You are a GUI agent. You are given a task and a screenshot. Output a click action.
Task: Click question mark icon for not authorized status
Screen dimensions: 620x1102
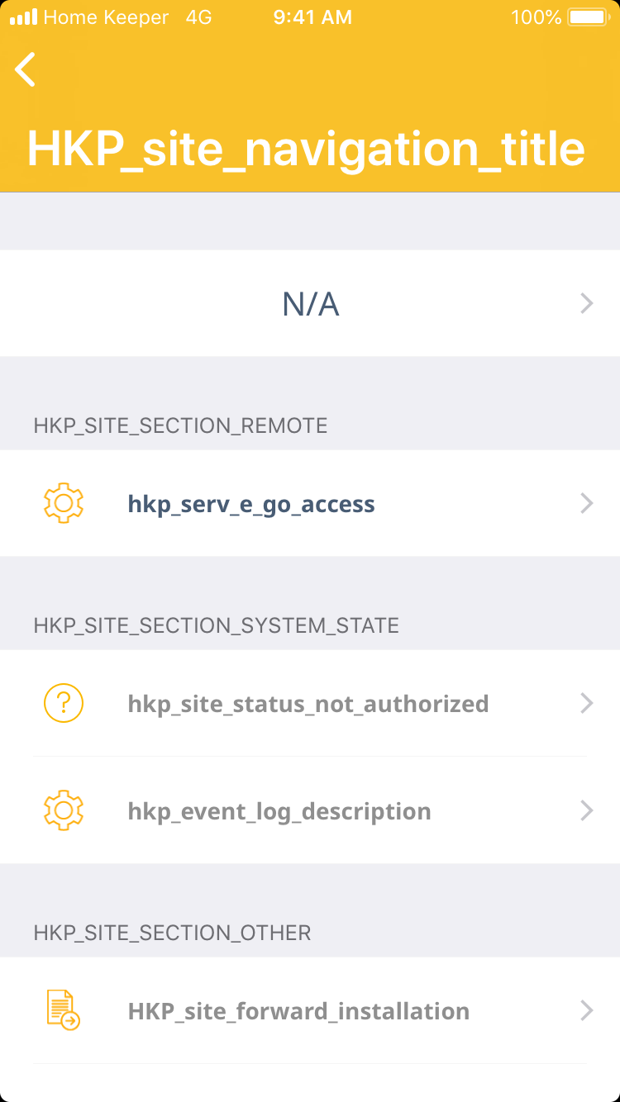click(64, 703)
